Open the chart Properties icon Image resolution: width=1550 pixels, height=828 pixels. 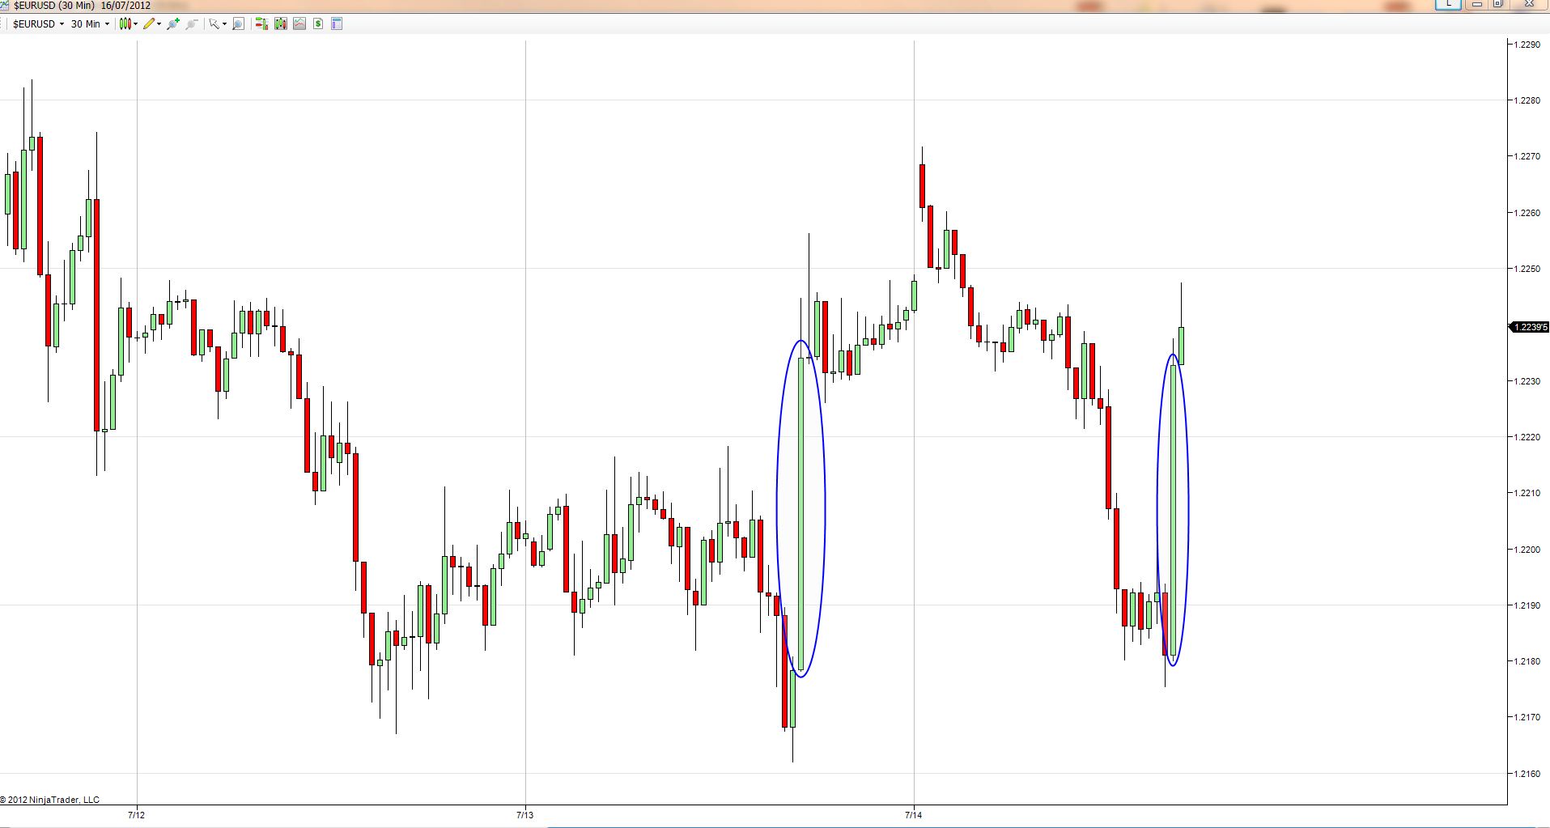(x=338, y=24)
